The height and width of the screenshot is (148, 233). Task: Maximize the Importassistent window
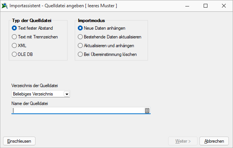tap(206, 6)
